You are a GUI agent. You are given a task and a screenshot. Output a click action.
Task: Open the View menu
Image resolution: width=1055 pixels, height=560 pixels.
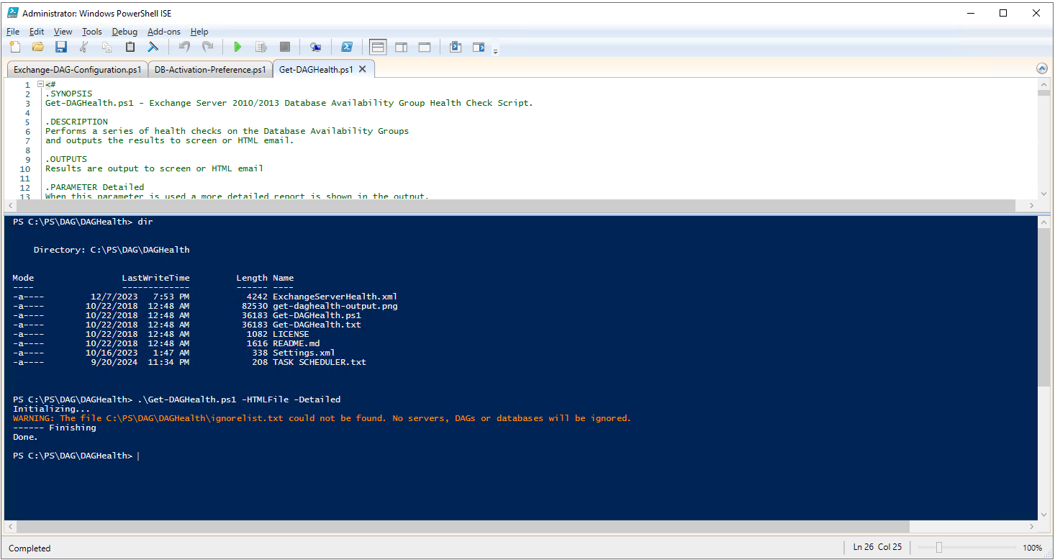pos(63,32)
